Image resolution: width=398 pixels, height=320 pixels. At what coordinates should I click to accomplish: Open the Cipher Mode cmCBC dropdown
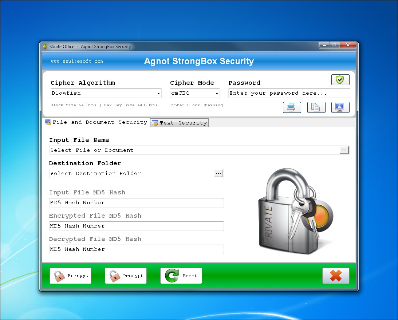coord(195,93)
